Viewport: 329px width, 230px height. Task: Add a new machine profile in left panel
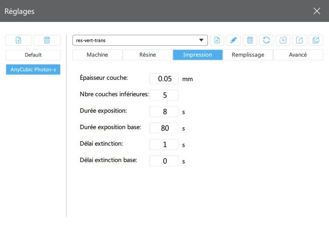tap(18, 40)
